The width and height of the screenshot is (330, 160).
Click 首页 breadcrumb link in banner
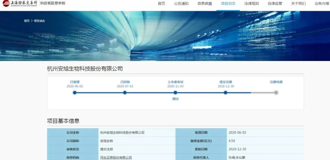pyautogui.click(x=27, y=21)
